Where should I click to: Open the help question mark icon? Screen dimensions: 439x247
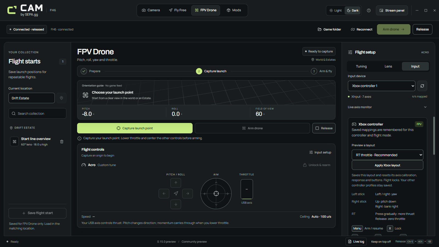coord(369,10)
